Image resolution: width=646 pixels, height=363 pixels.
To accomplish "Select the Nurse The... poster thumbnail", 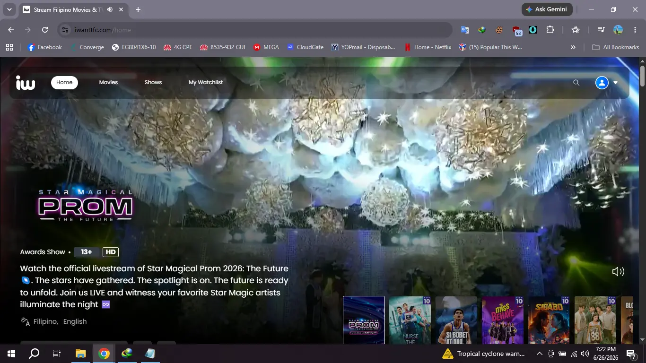I will tap(410, 320).
